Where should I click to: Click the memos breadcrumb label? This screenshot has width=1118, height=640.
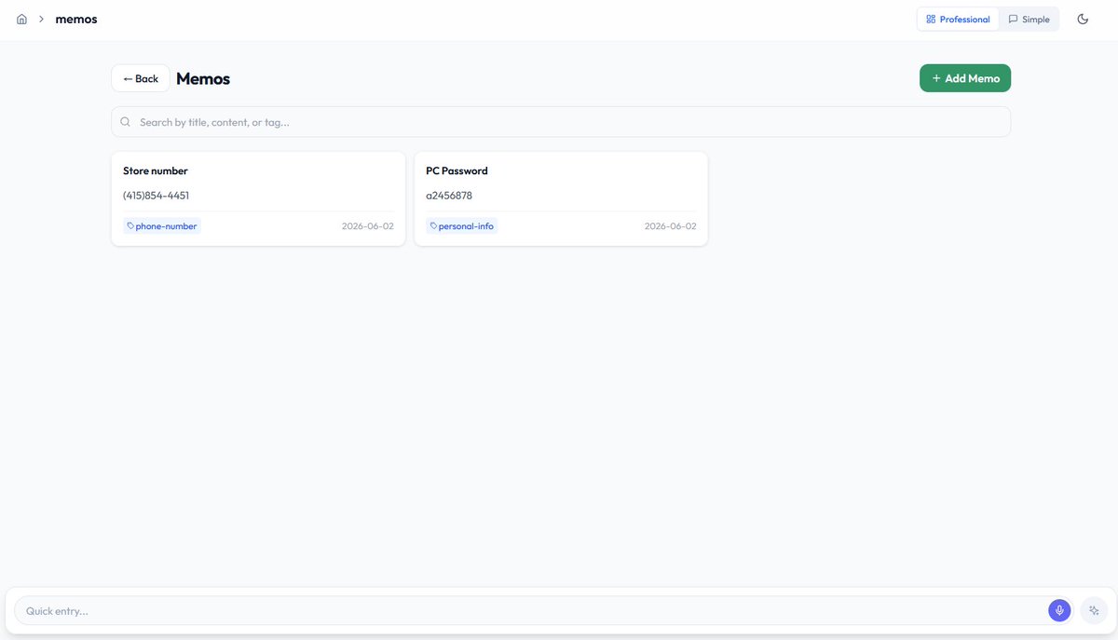76,20
